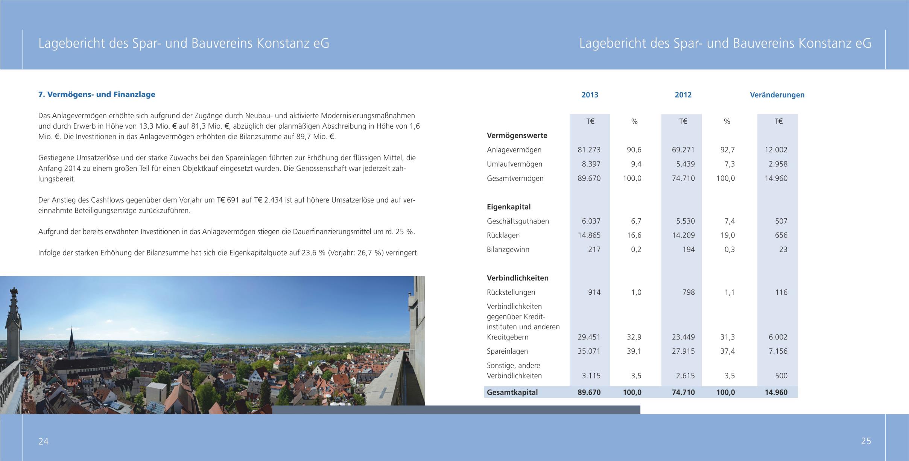This screenshot has height=461, width=909.
Task: Click the Gesamtkapital total row label
Action: point(512,393)
